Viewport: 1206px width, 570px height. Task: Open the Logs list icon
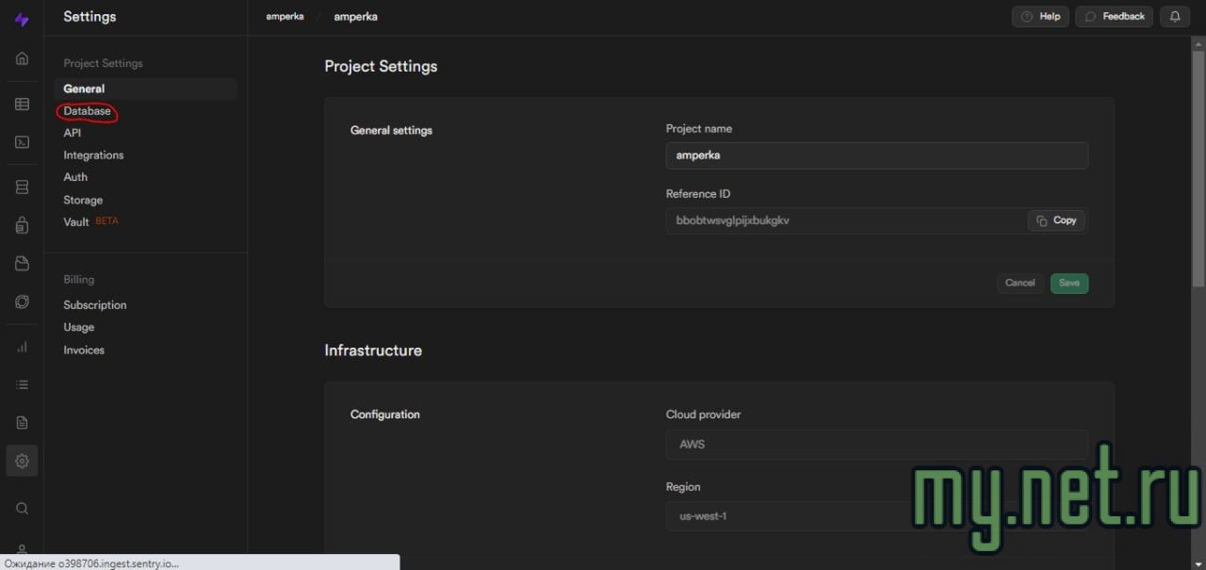(x=22, y=384)
